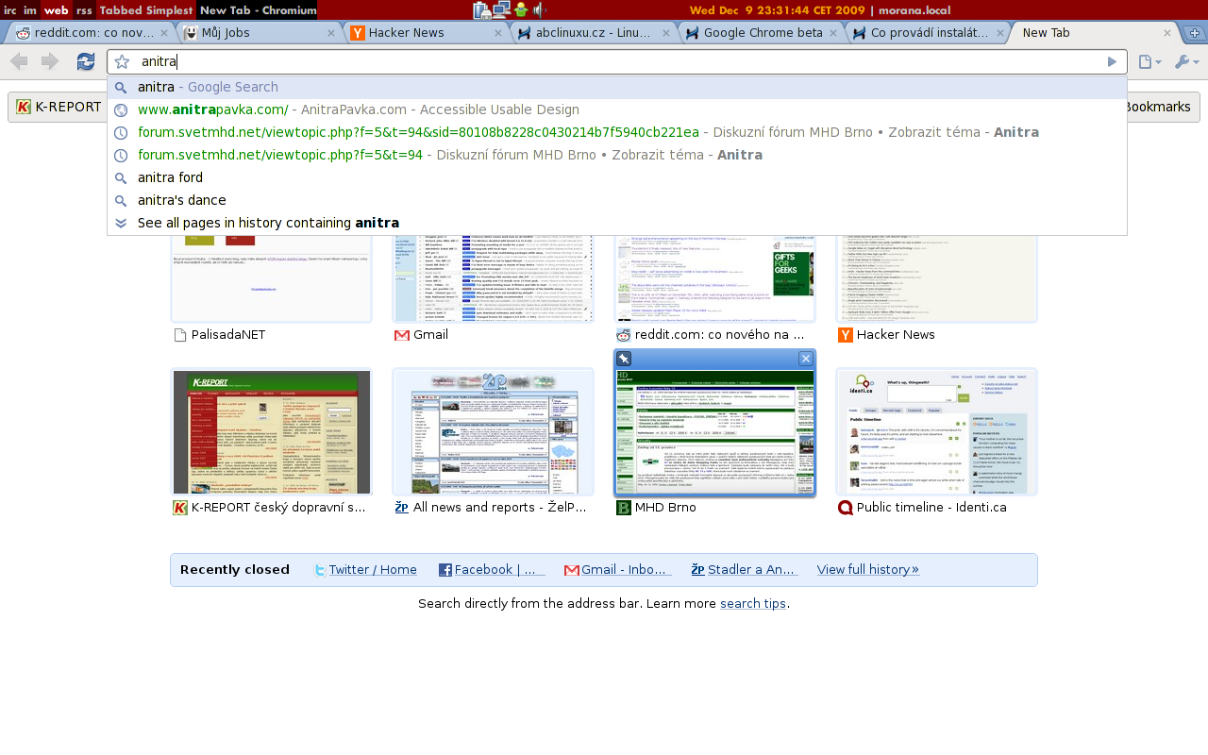Image resolution: width=1208 pixels, height=755 pixels.
Task: Click the green messenger tray icon
Action: tap(520, 10)
